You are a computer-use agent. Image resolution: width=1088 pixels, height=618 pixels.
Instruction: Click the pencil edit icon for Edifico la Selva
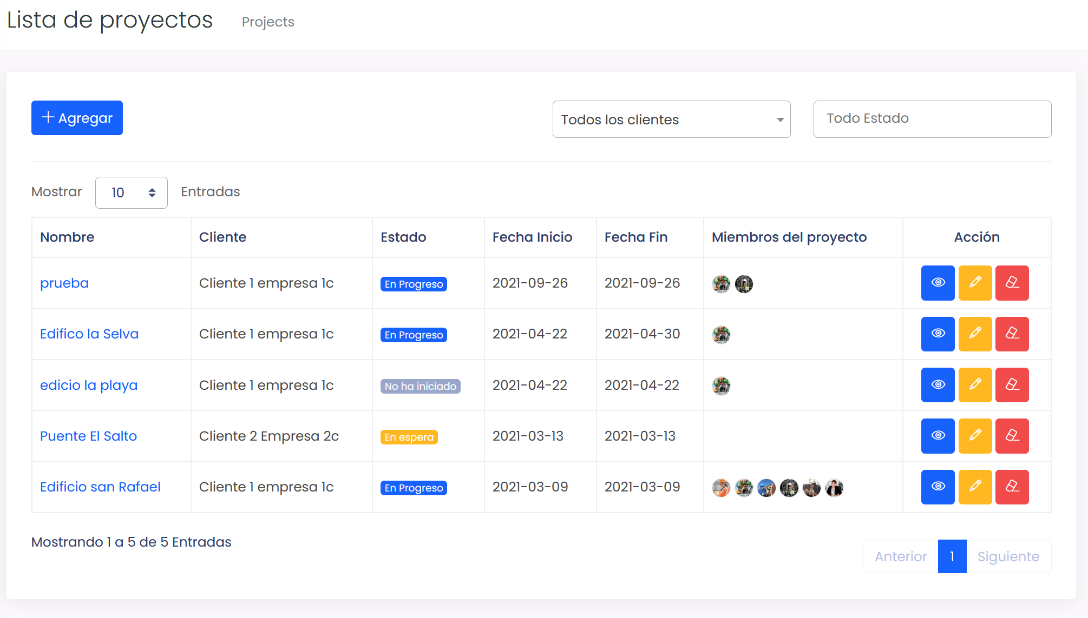(x=975, y=334)
